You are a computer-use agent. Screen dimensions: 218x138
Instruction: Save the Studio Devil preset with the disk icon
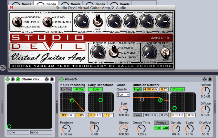[x=52, y=79]
